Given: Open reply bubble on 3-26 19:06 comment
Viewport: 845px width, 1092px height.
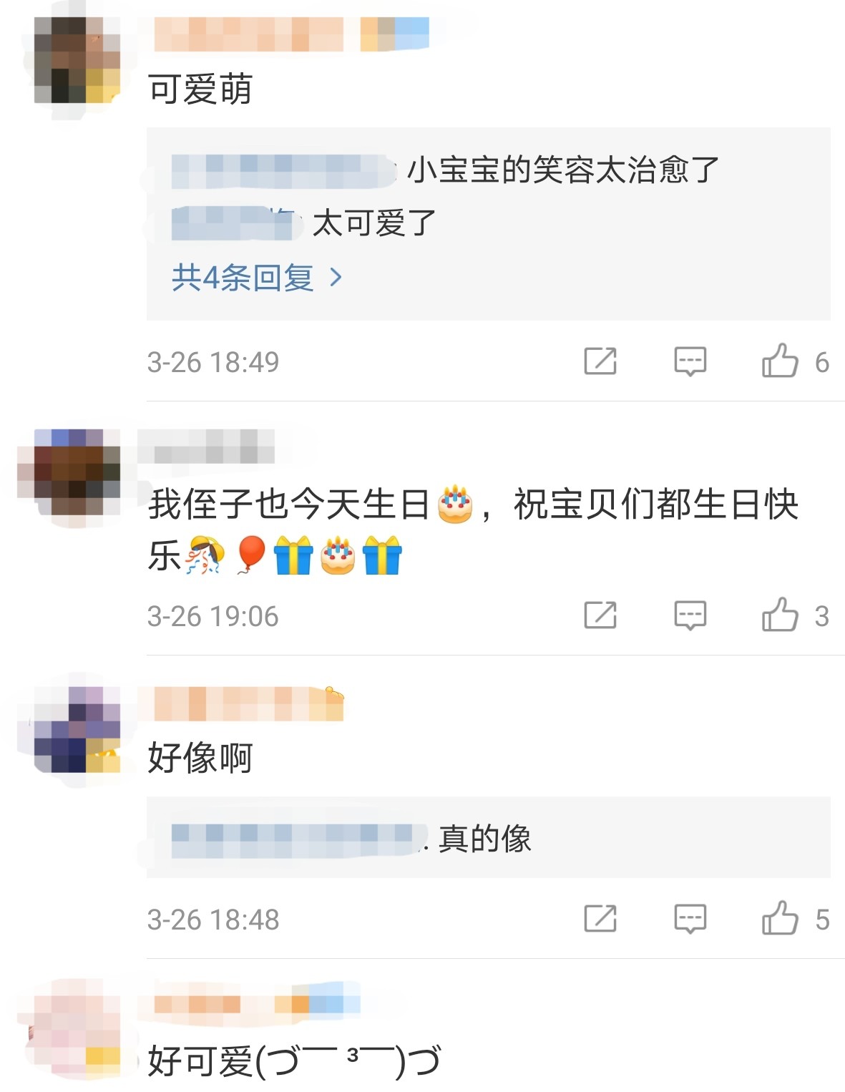Looking at the screenshot, I should (690, 615).
